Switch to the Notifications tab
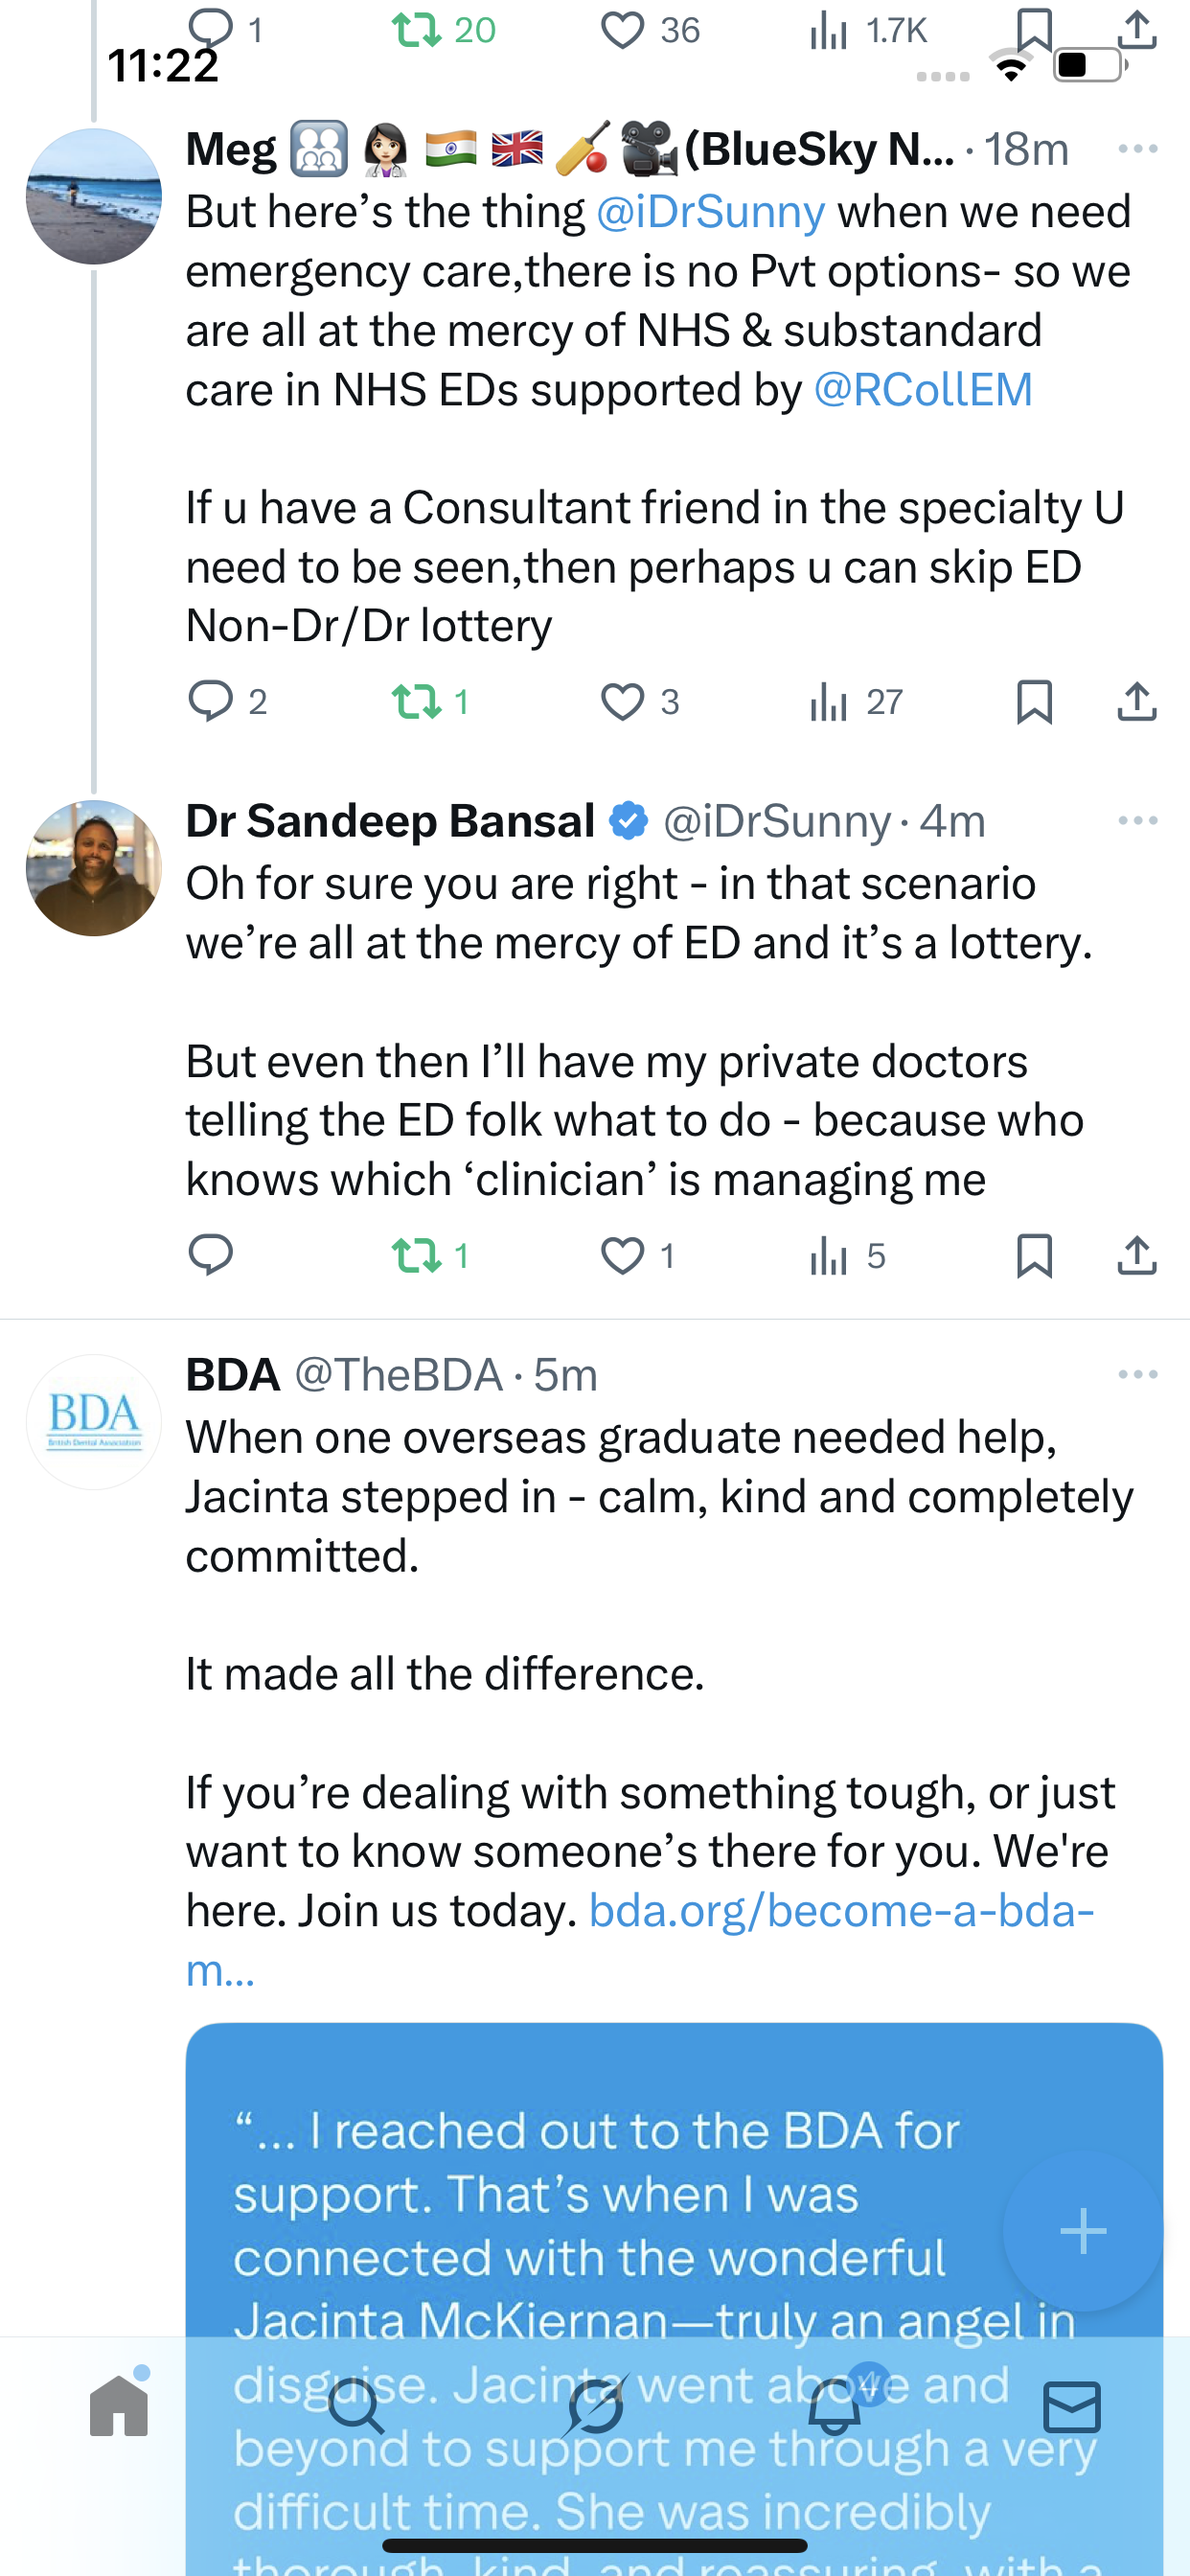This screenshot has width=1190, height=2576. (x=834, y=2406)
